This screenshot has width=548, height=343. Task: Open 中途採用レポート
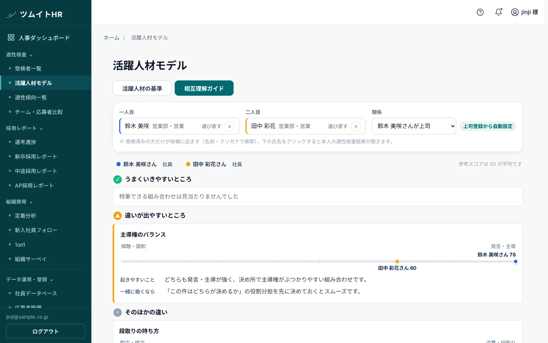[46, 171]
